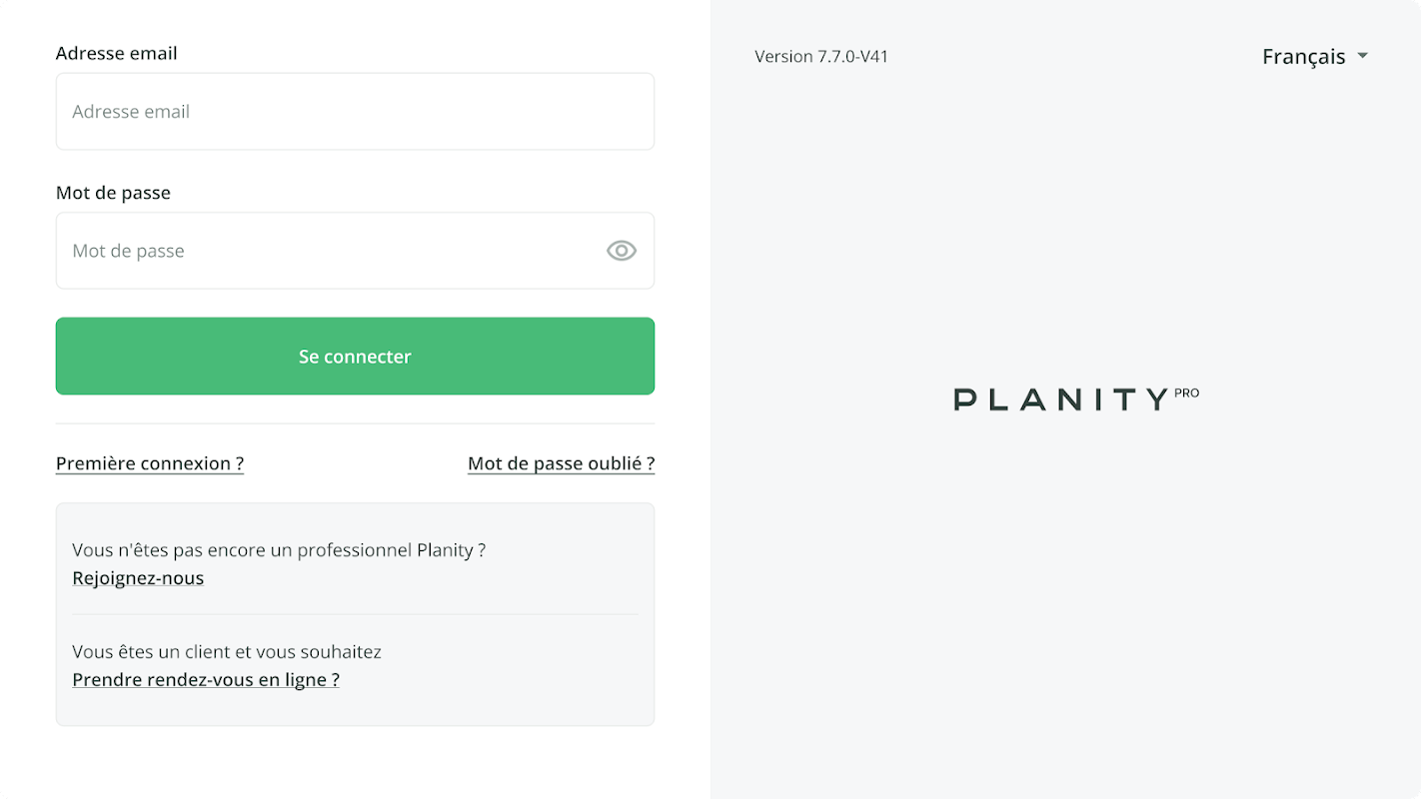Select the Version 7.7.0-V41 text
Image resolution: width=1421 pixels, height=799 pixels.
click(x=821, y=57)
